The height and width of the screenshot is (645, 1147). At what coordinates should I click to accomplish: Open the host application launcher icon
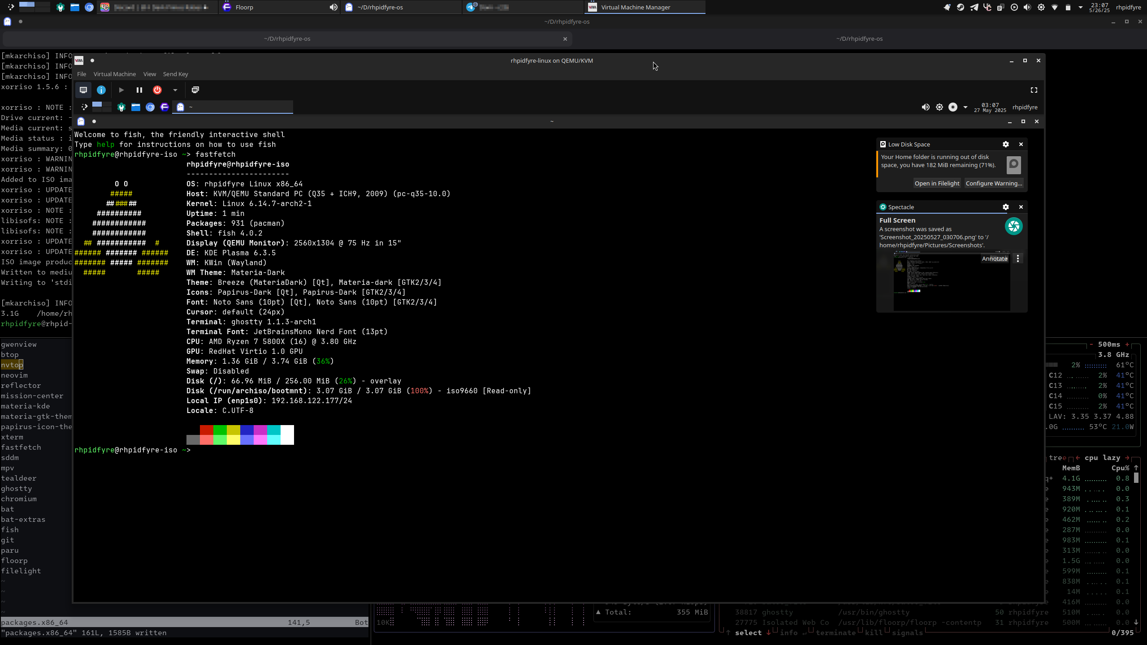(11, 7)
